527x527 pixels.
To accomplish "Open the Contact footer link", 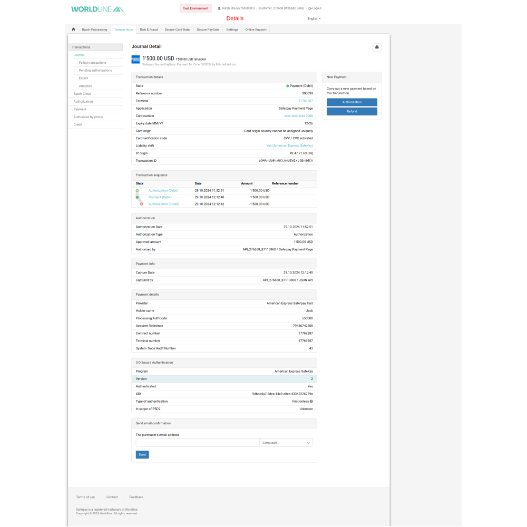I will pyautogui.click(x=112, y=497).
